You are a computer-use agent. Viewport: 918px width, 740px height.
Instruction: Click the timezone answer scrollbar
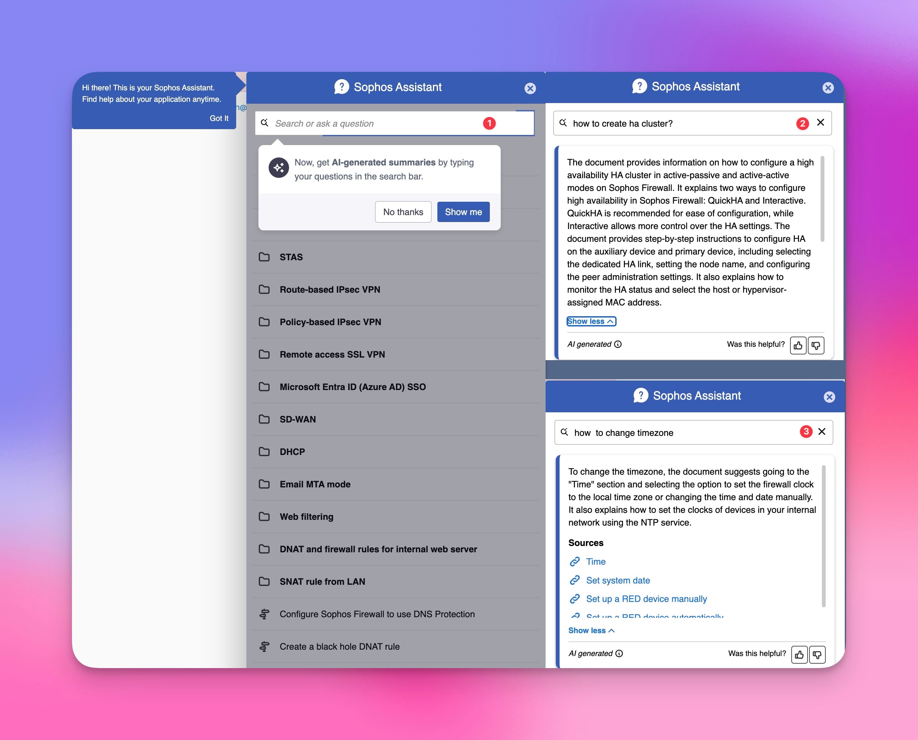tap(823, 536)
